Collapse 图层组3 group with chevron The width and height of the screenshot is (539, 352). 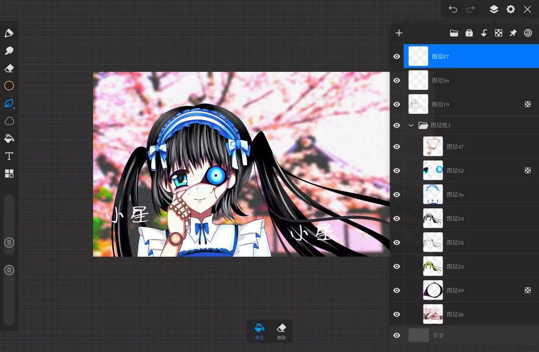411,125
